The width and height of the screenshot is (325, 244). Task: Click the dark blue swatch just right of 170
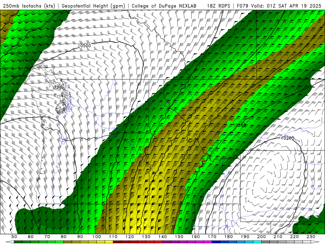pyautogui.click(x=216, y=242)
